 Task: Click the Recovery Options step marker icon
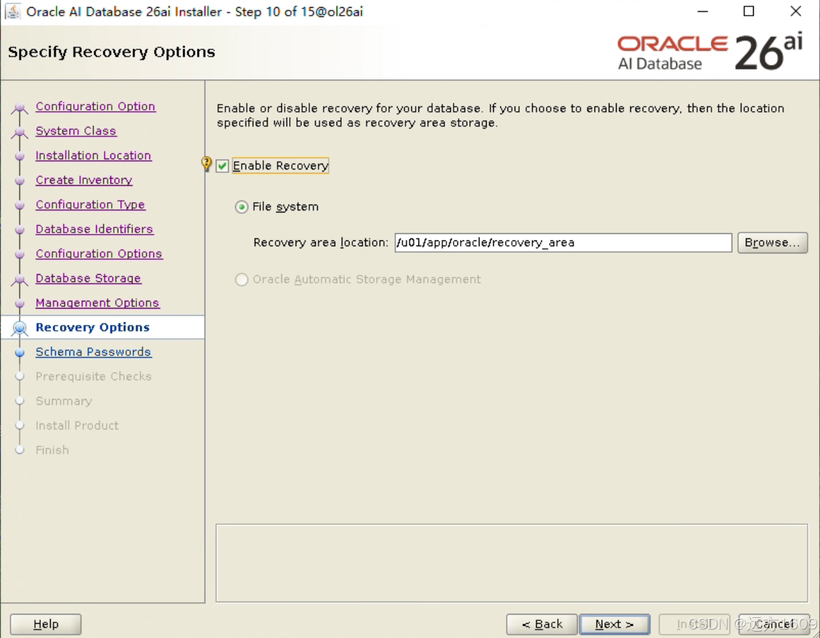tap(19, 327)
